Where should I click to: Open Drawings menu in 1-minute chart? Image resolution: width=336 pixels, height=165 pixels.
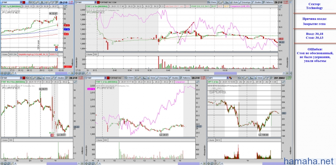(245, 2)
